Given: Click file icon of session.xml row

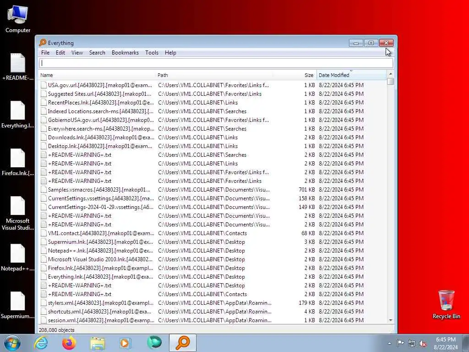Looking at the screenshot, I should click(44, 320).
